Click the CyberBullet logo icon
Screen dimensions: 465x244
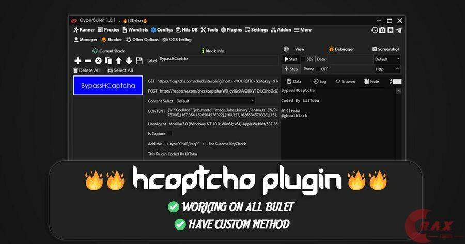(x=74, y=21)
